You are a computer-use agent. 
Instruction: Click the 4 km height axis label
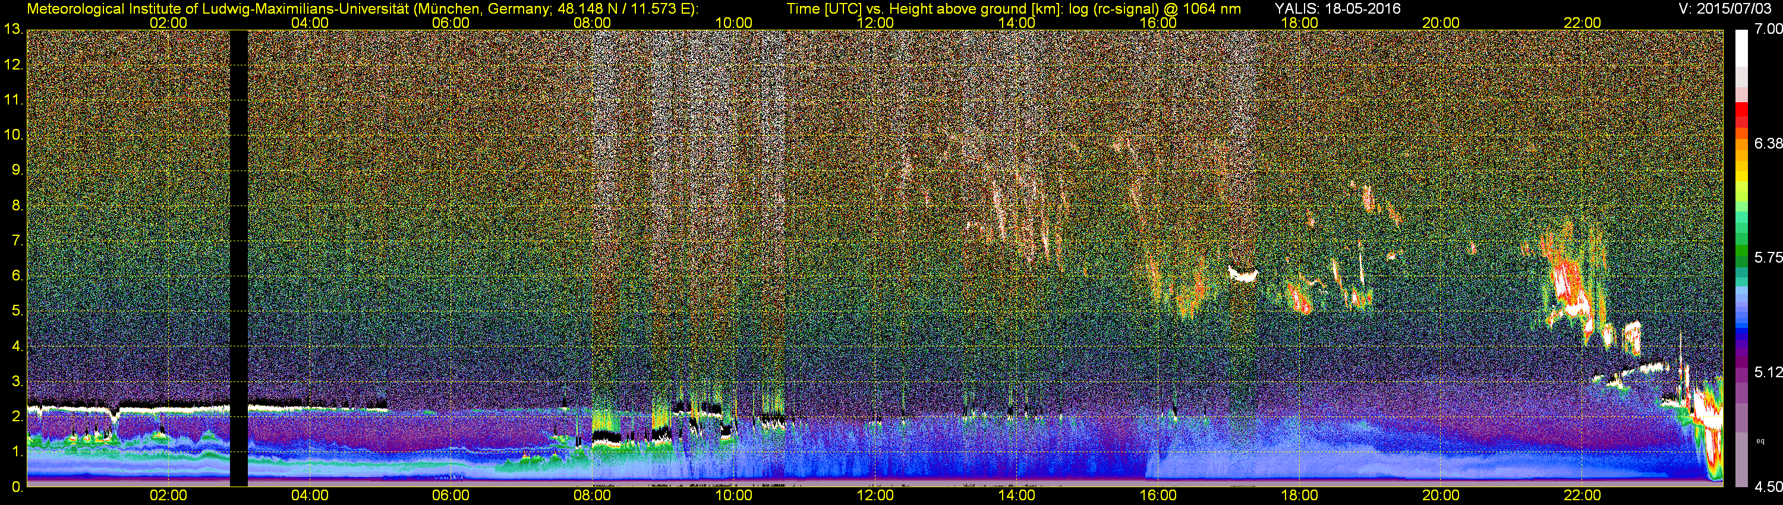(17, 346)
